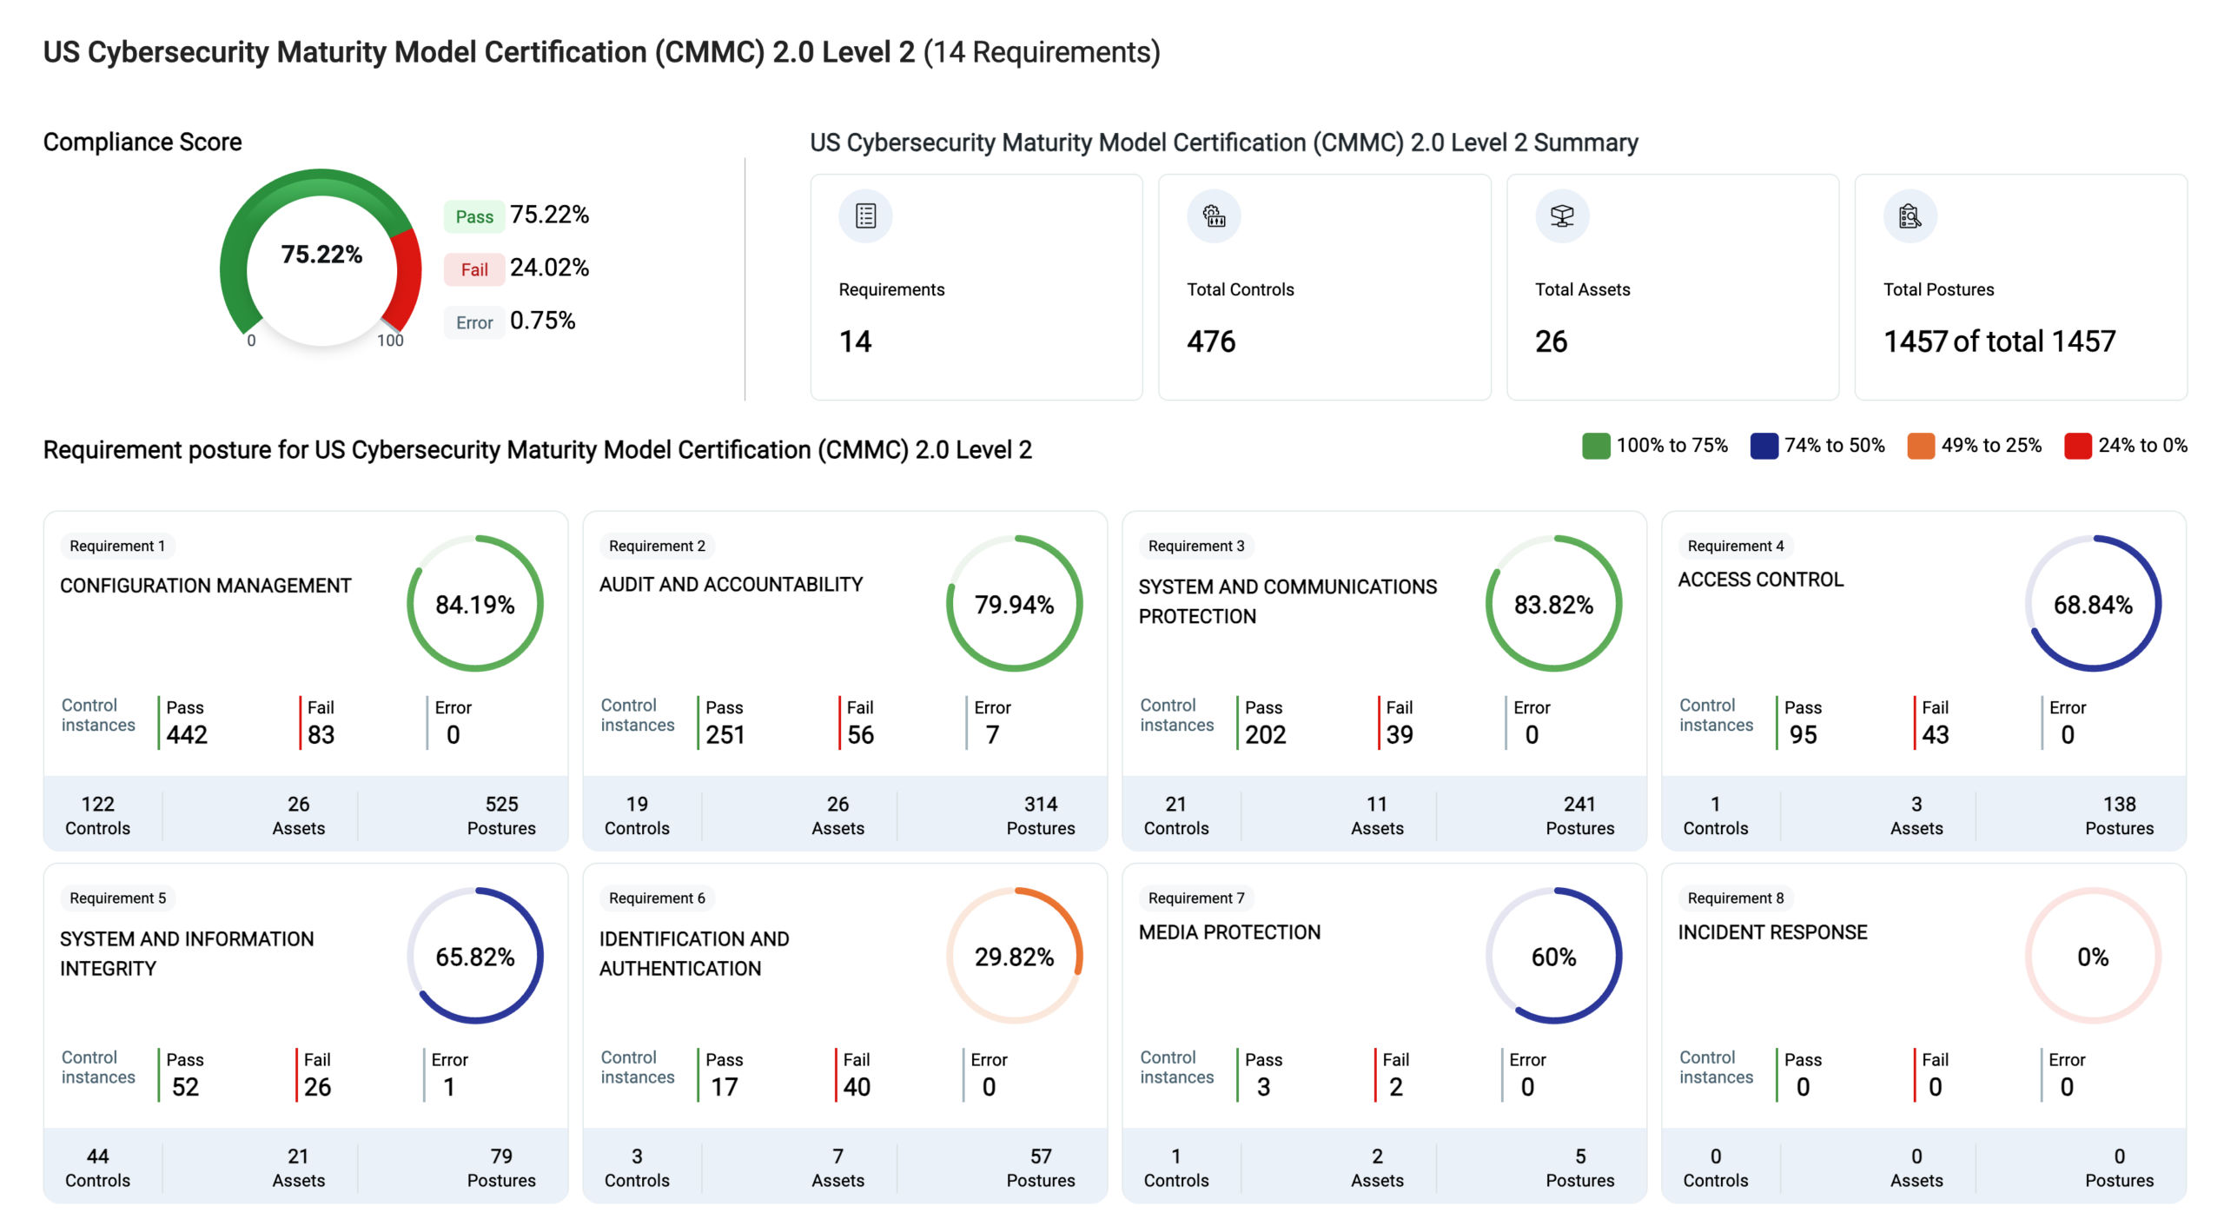Click Pass count 202 in Requirement 3

(1266, 735)
